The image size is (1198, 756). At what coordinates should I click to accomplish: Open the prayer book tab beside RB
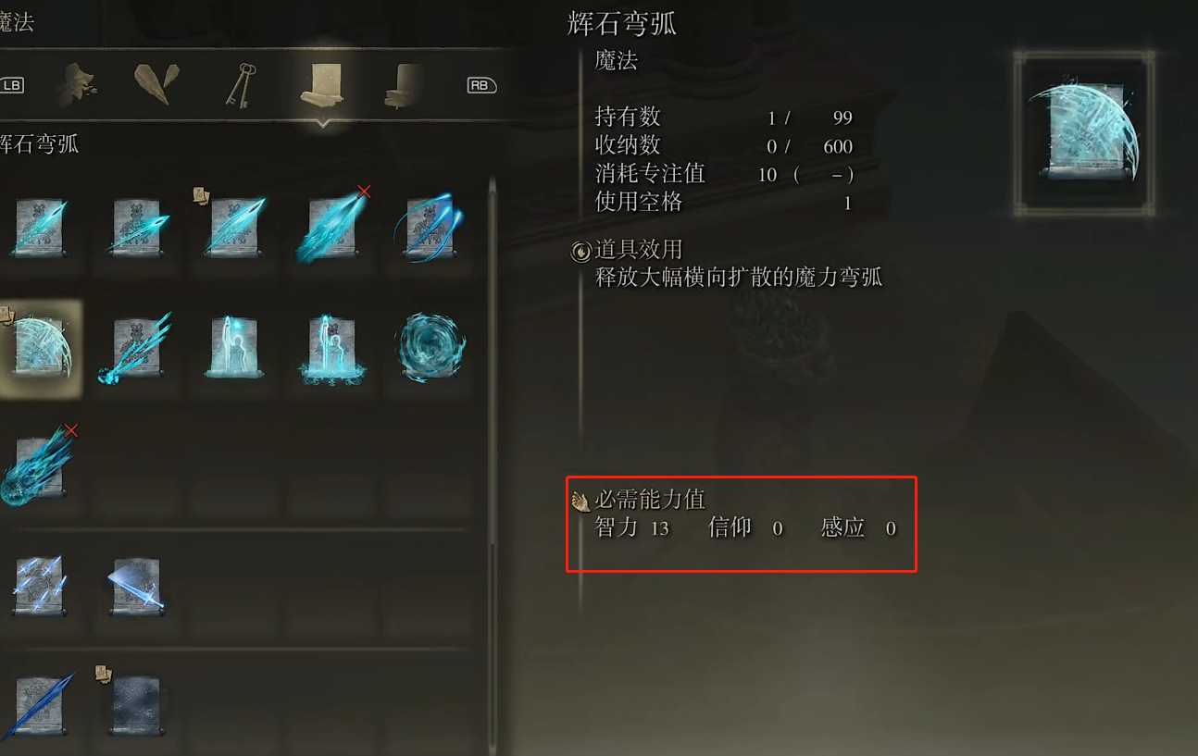406,86
